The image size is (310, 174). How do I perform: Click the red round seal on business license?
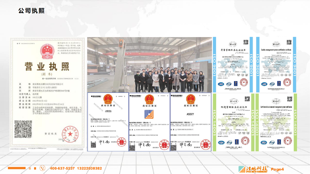point(70,134)
